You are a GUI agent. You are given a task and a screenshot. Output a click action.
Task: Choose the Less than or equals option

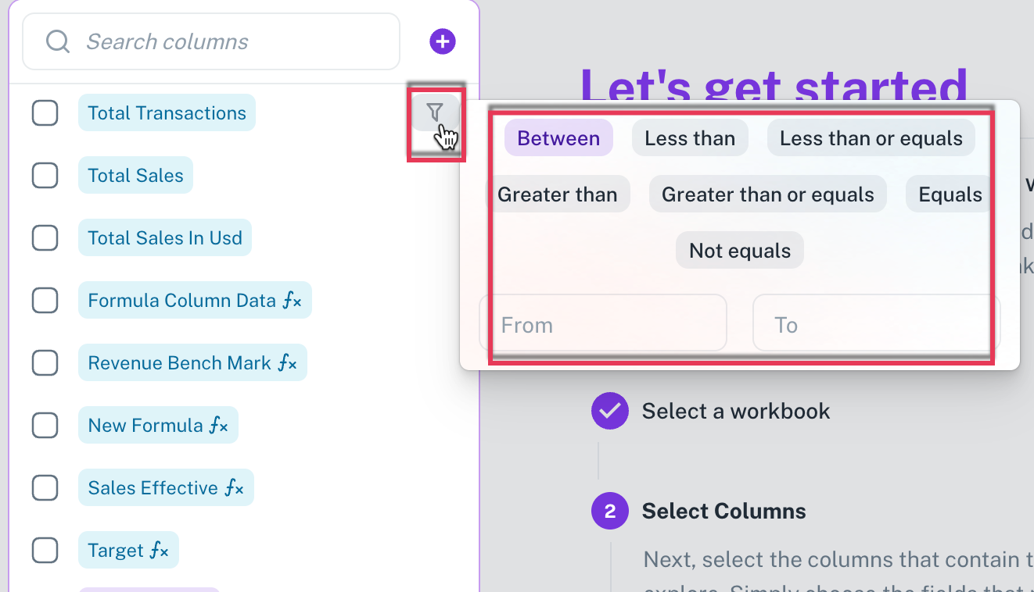(871, 138)
